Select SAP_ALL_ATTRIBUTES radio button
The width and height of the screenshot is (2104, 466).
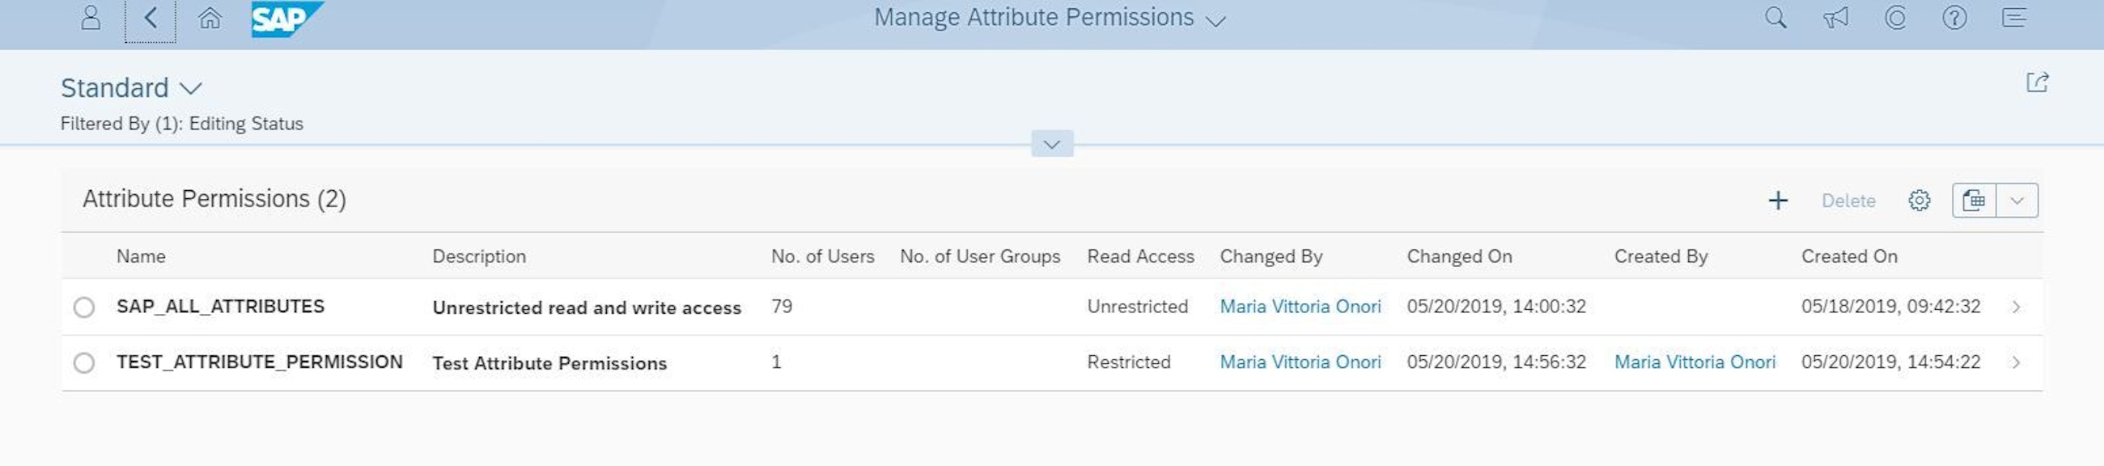[x=84, y=307]
